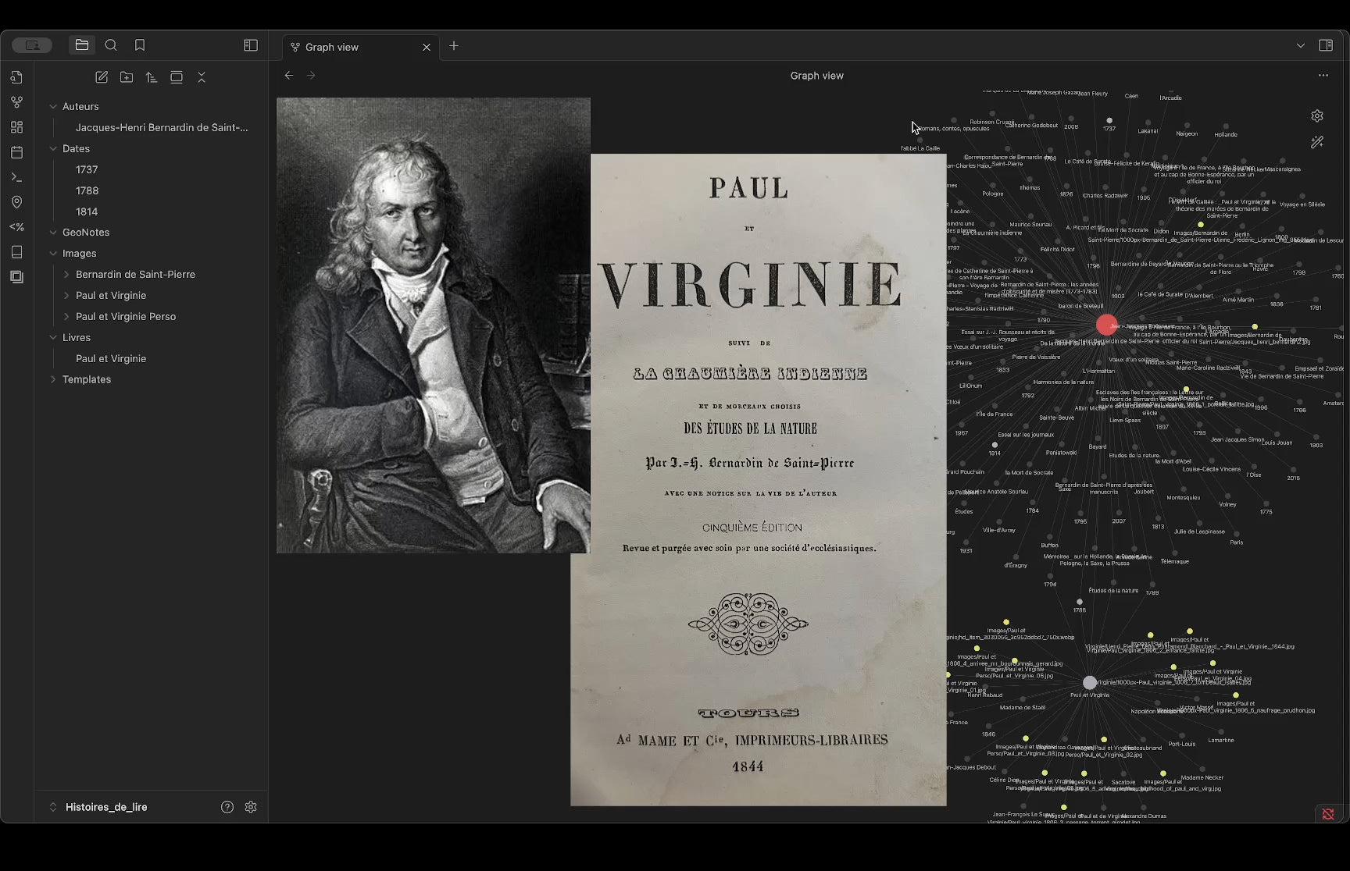Toggle the left sidebar panel
The image size is (1350, 871).
pos(251,45)
